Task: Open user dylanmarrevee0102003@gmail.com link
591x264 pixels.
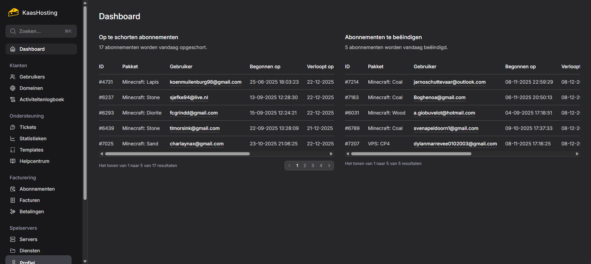Action: 455,144
